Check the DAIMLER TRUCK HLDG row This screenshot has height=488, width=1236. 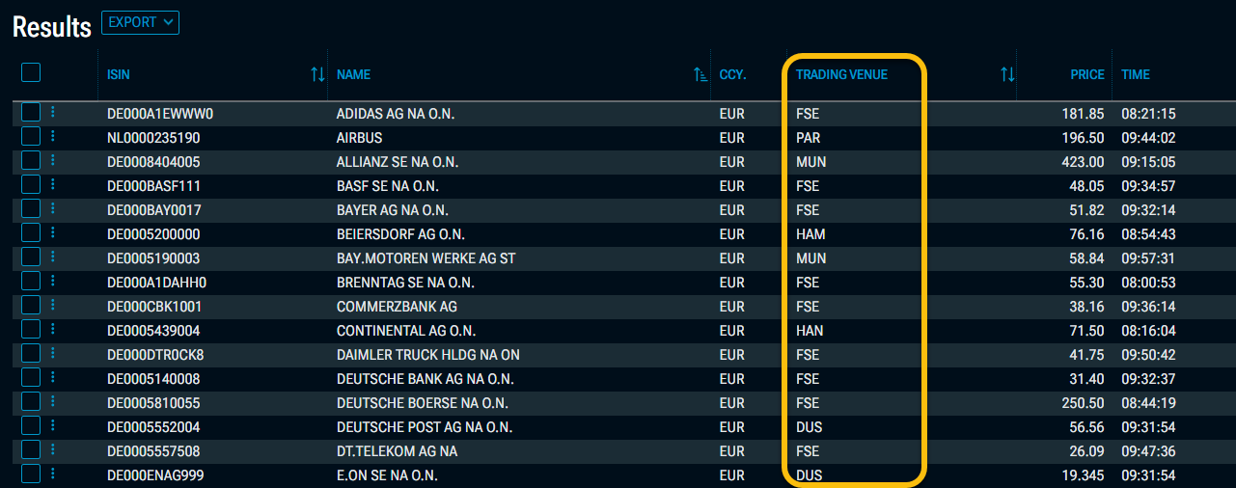pyautogui.click(x=31, y=353)
